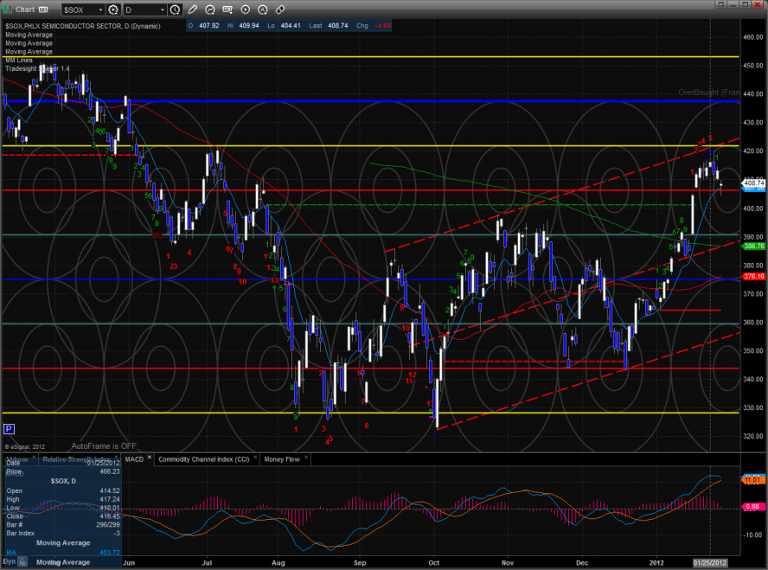Viewport: 768px width, 570px height.
Task: Switch to the Volume study tab
Action: [17, 459]
